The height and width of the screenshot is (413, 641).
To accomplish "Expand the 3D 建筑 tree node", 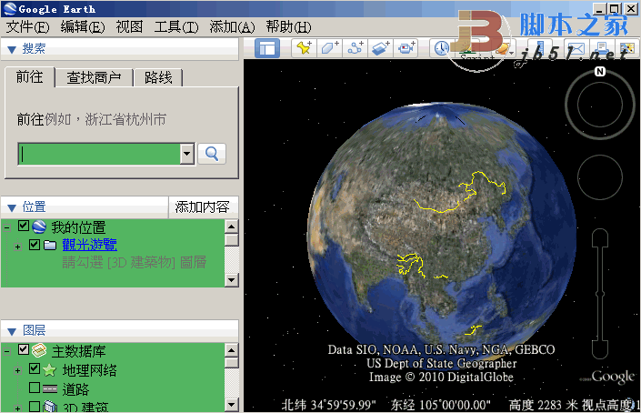I will [17, 408].
